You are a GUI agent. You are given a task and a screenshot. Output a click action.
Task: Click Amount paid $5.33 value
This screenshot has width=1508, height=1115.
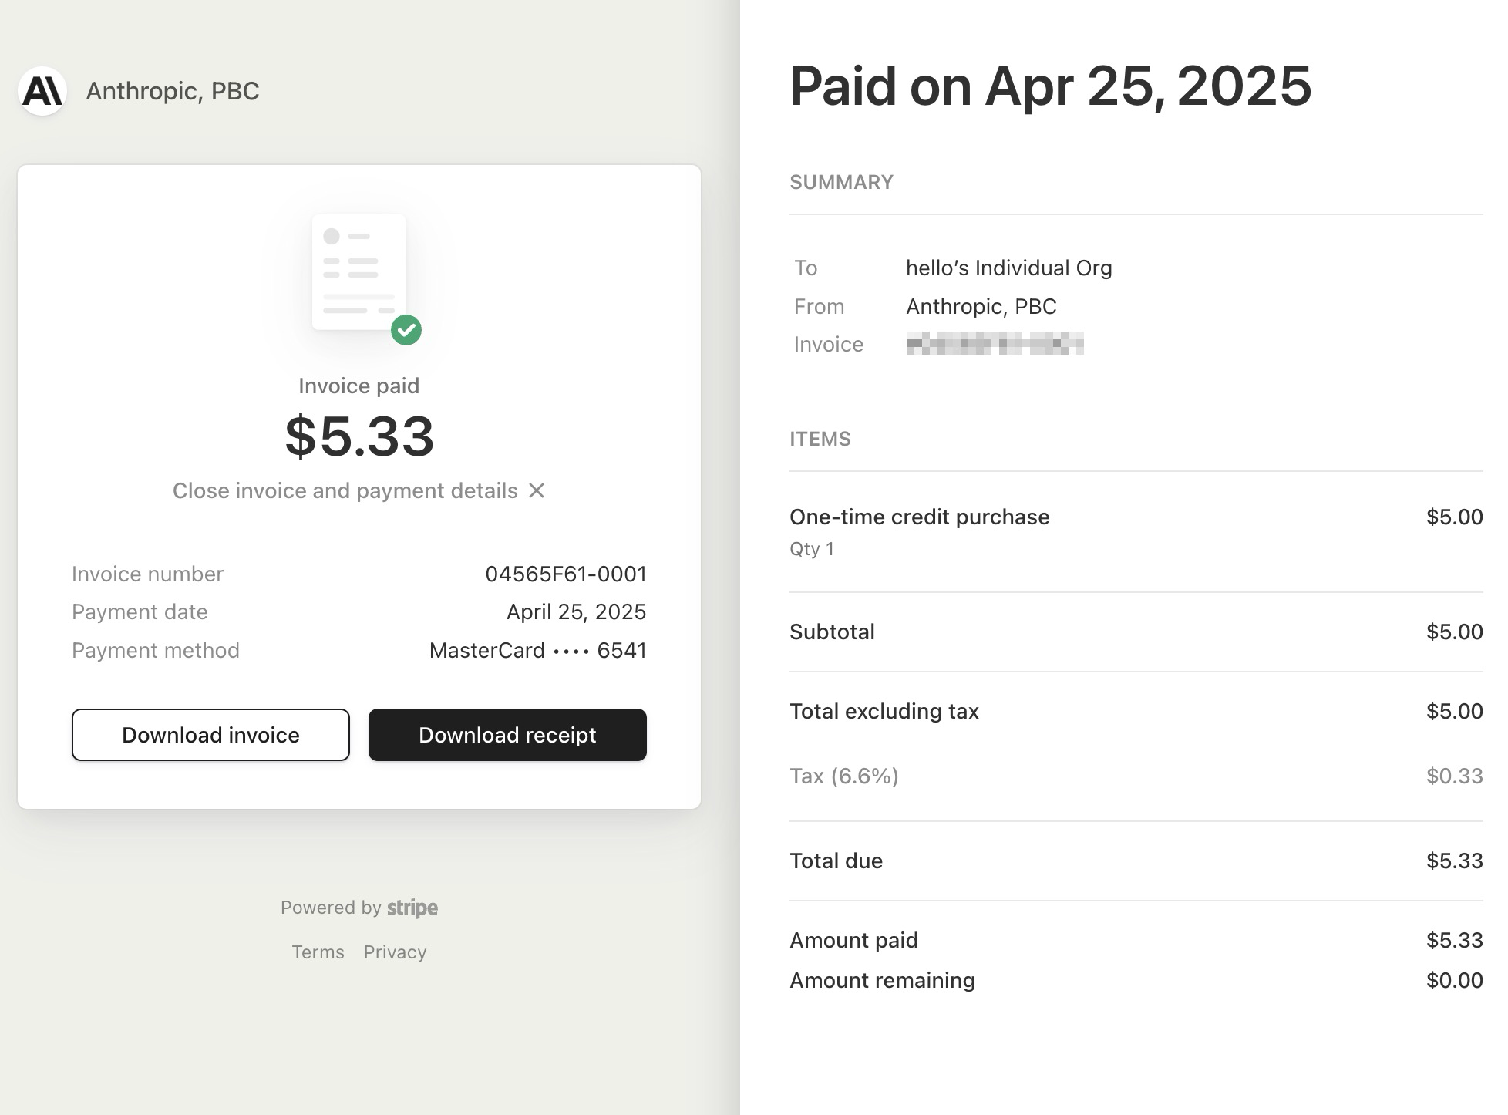pos(1454,940)
